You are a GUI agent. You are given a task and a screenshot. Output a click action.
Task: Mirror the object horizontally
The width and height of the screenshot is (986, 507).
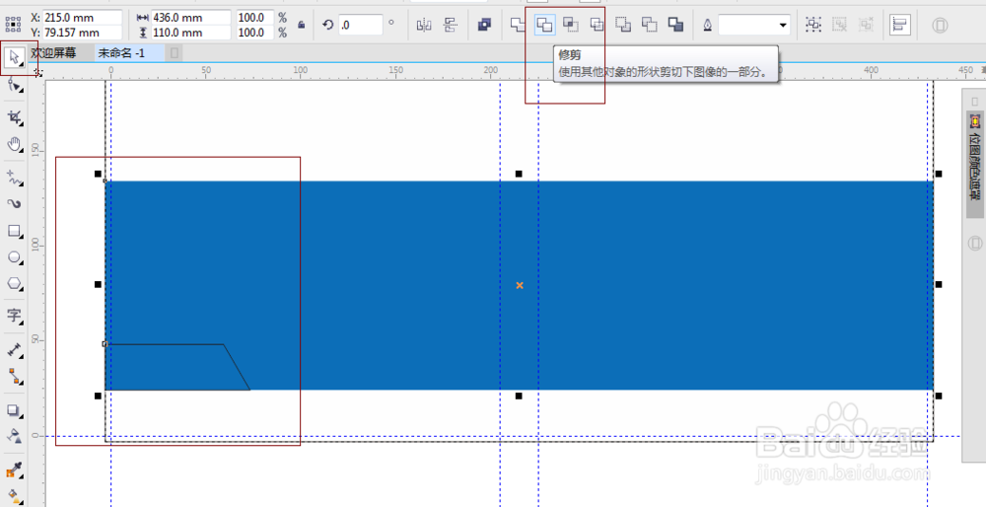(x=424, y=25)
